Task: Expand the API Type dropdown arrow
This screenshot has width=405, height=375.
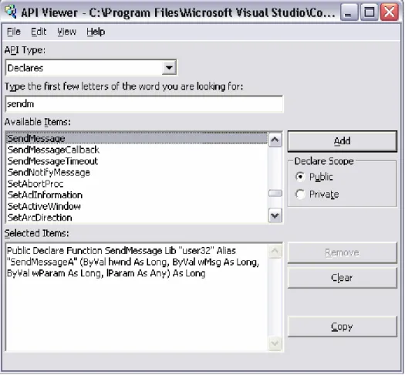Action: click(169, 68)
